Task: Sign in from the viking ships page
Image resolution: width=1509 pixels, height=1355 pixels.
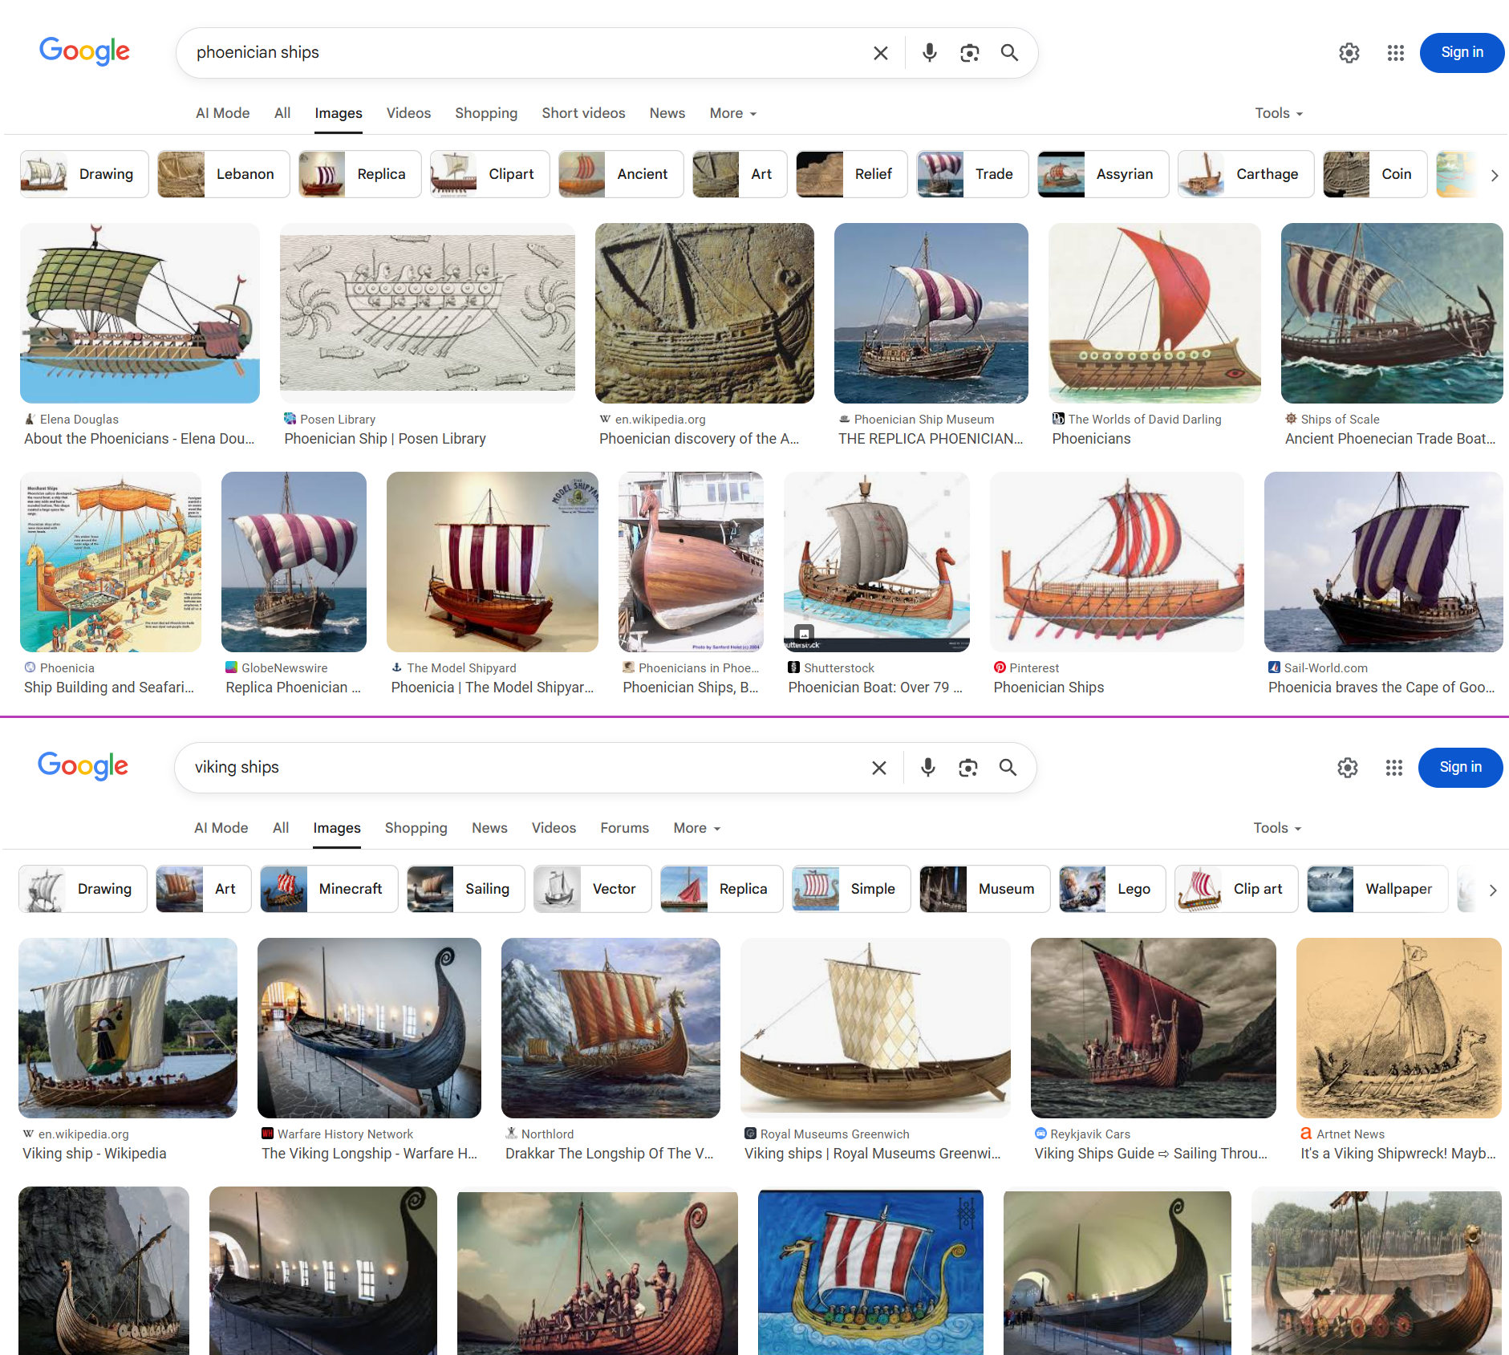Action: click(x=1460, y=768)
